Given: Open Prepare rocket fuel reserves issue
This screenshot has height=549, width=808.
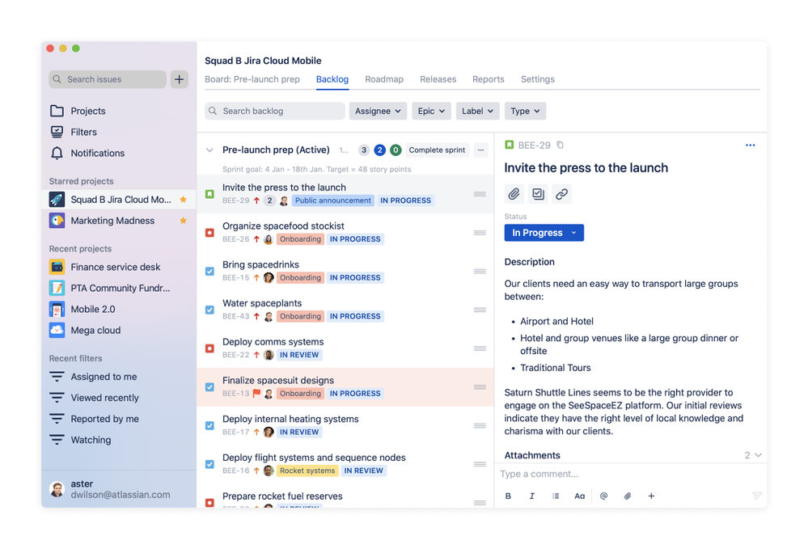Looking at the screenshot, I should pos(282,496).
